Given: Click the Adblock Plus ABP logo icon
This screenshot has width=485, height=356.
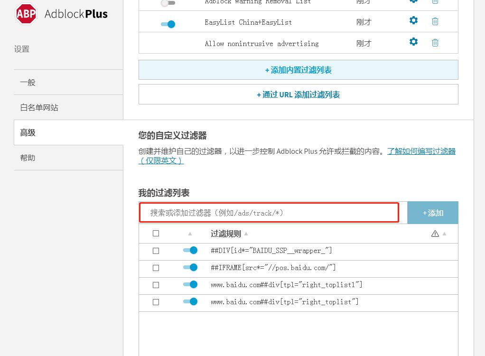Looking at the screenshot, I should (x=26, y=14).
